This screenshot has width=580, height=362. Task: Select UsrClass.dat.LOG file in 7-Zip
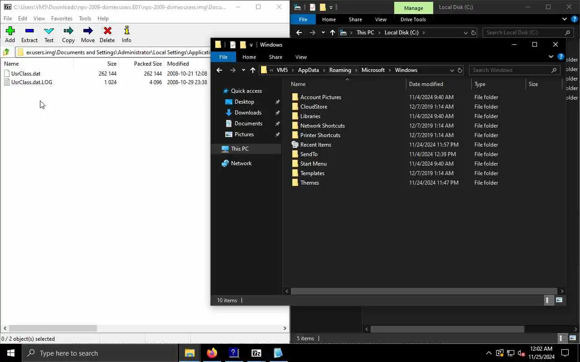tap(32, 82)
